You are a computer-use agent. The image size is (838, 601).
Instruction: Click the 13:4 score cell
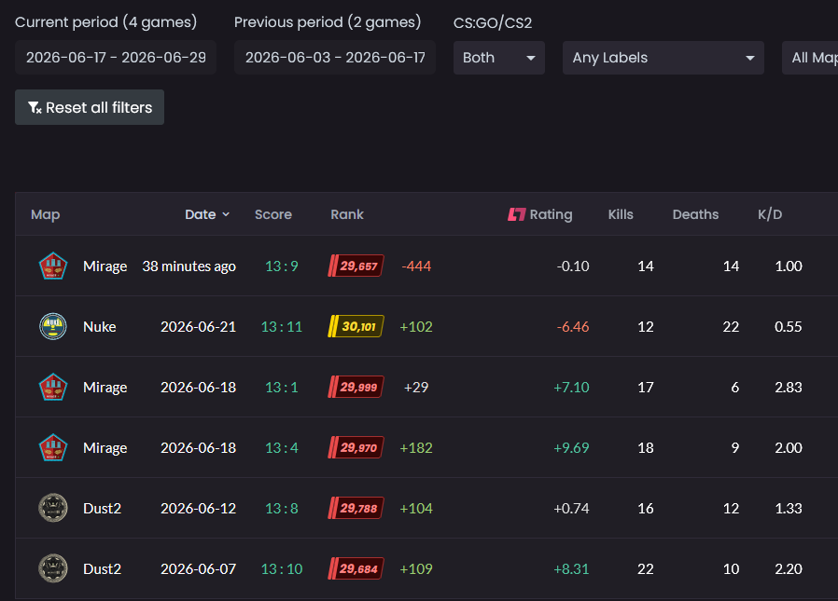pos(282,447)
